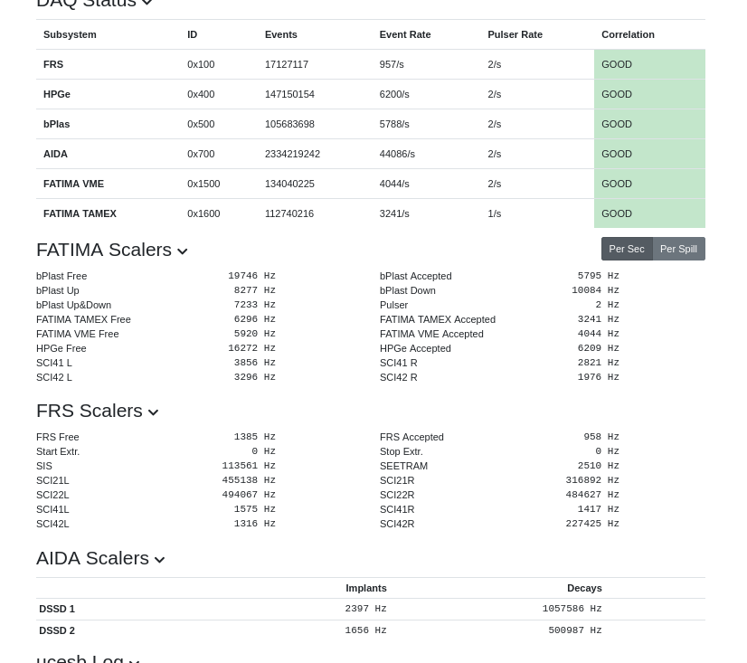
Task: Click the bPlast Down value 10084 Hz
Action: click(595, 290)
